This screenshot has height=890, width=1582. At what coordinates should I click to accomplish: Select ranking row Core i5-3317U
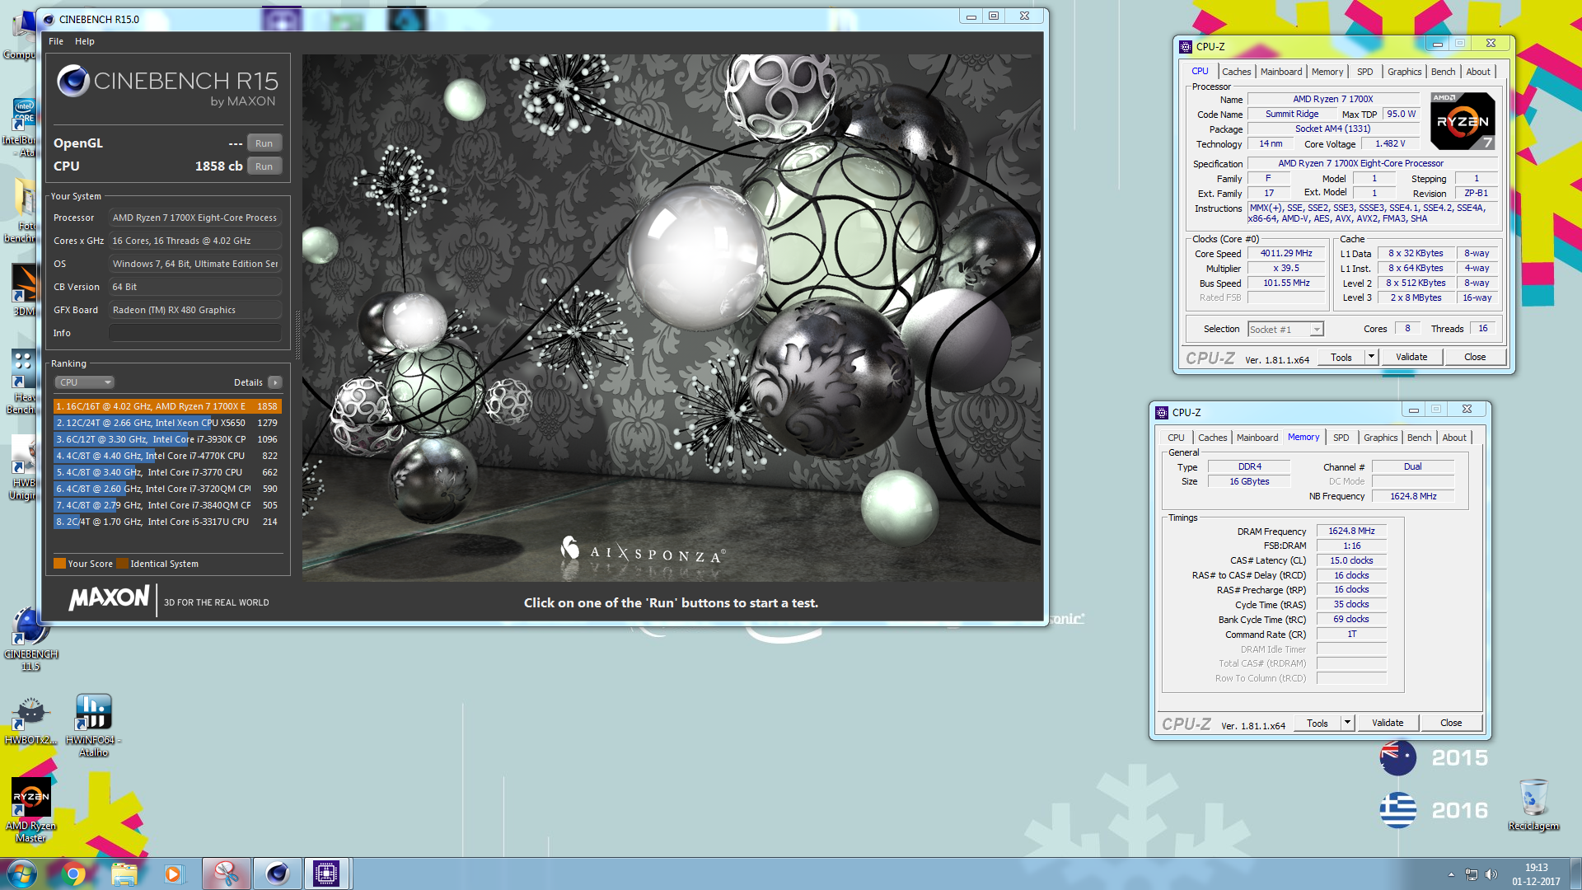[x=167, y=522]
